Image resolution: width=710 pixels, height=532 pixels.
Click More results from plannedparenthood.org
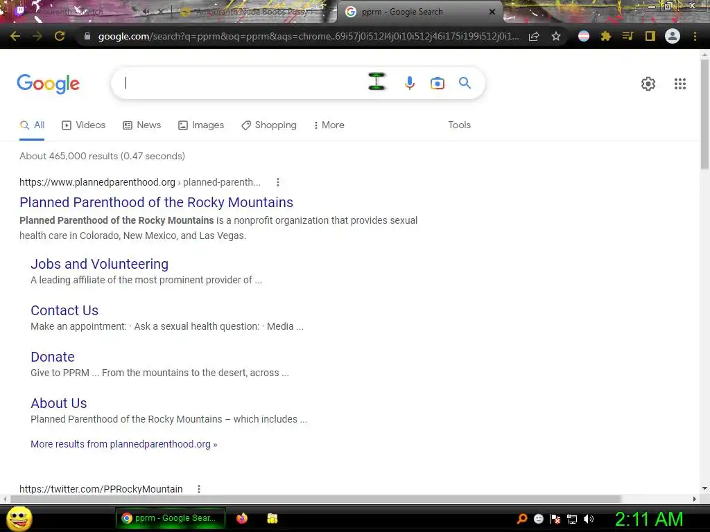123,444
